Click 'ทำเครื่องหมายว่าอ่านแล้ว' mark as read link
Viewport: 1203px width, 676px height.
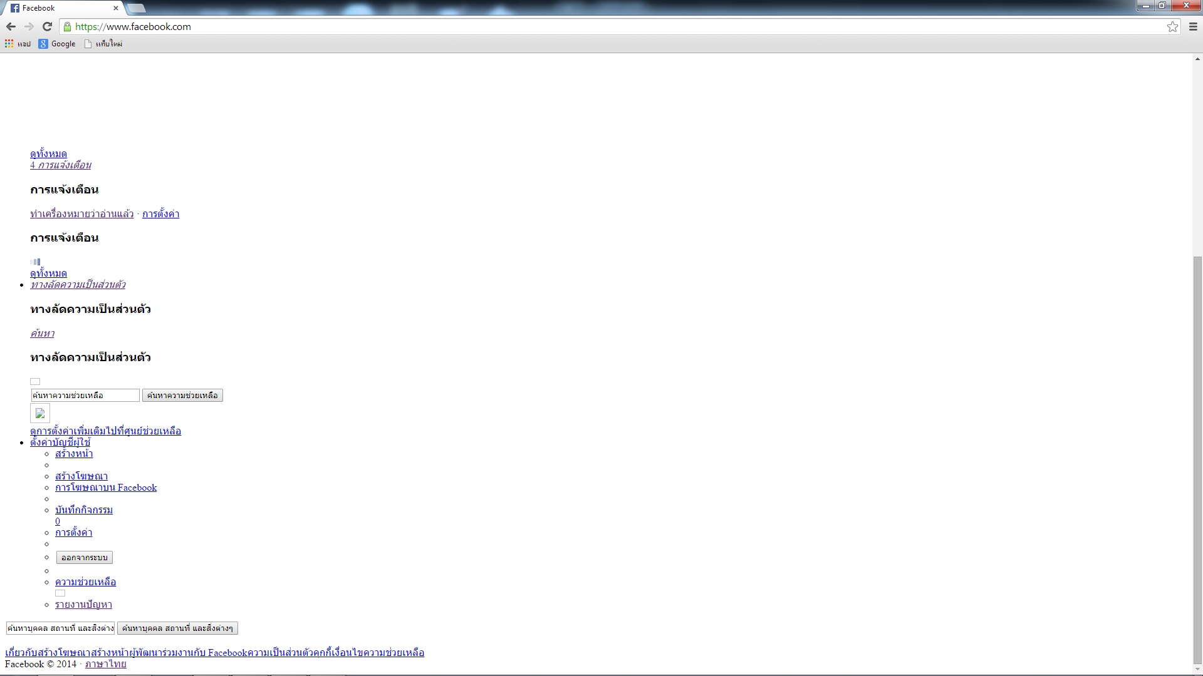pyautogui.click(x=81, y=214)
